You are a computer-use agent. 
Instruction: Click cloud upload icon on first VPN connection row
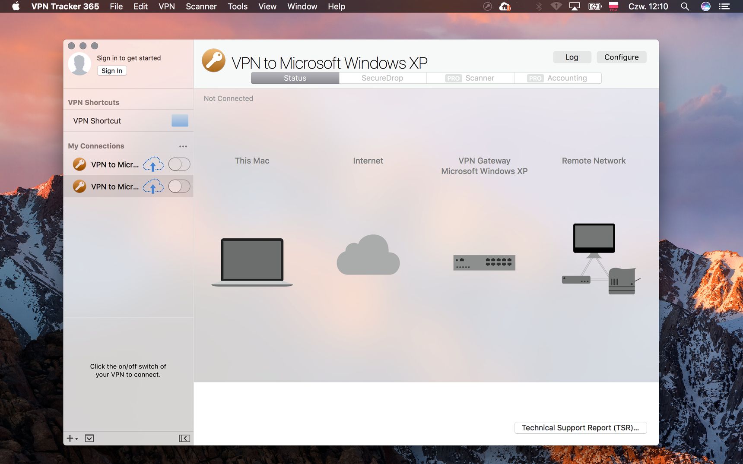(153, 164)
